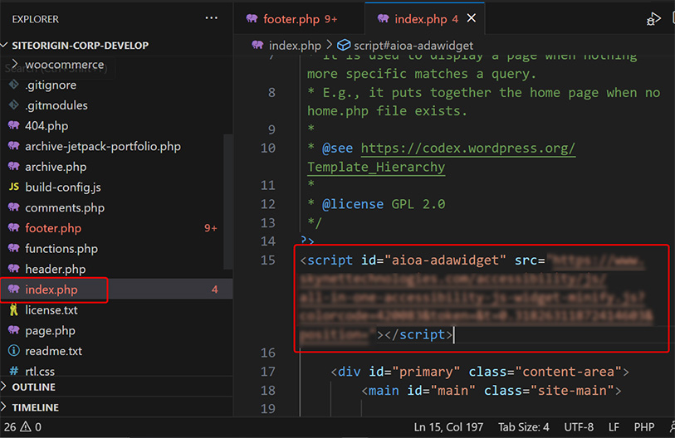Viewport: 675px width, 438px height.
Task: Click the 9+ problems badge on footer.php row
Action: click(211, 228)
